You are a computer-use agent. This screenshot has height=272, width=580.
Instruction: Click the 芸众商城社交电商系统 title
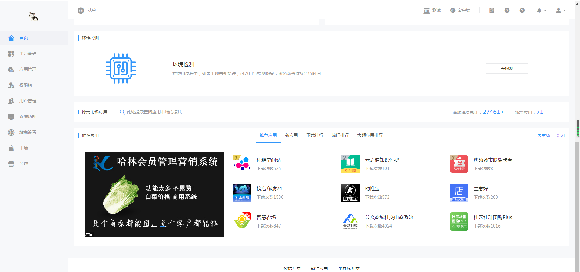coord(389,218)
